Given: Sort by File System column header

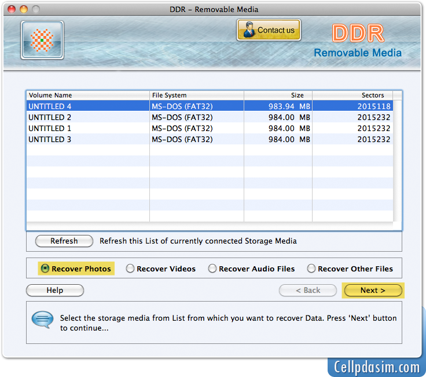Looking at the screenshot, I should click(x=197, y=95).
